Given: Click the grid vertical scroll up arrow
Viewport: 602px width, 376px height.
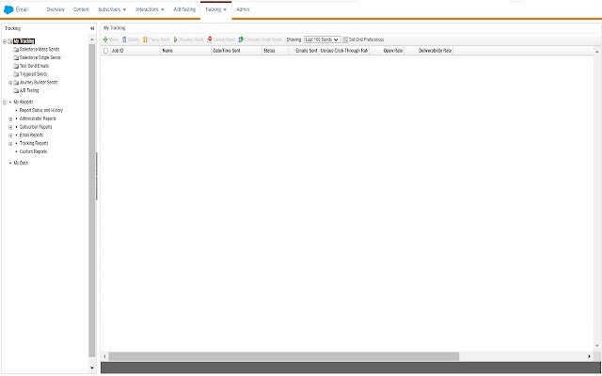Looking at the screenshot, I should coord(597,51).
